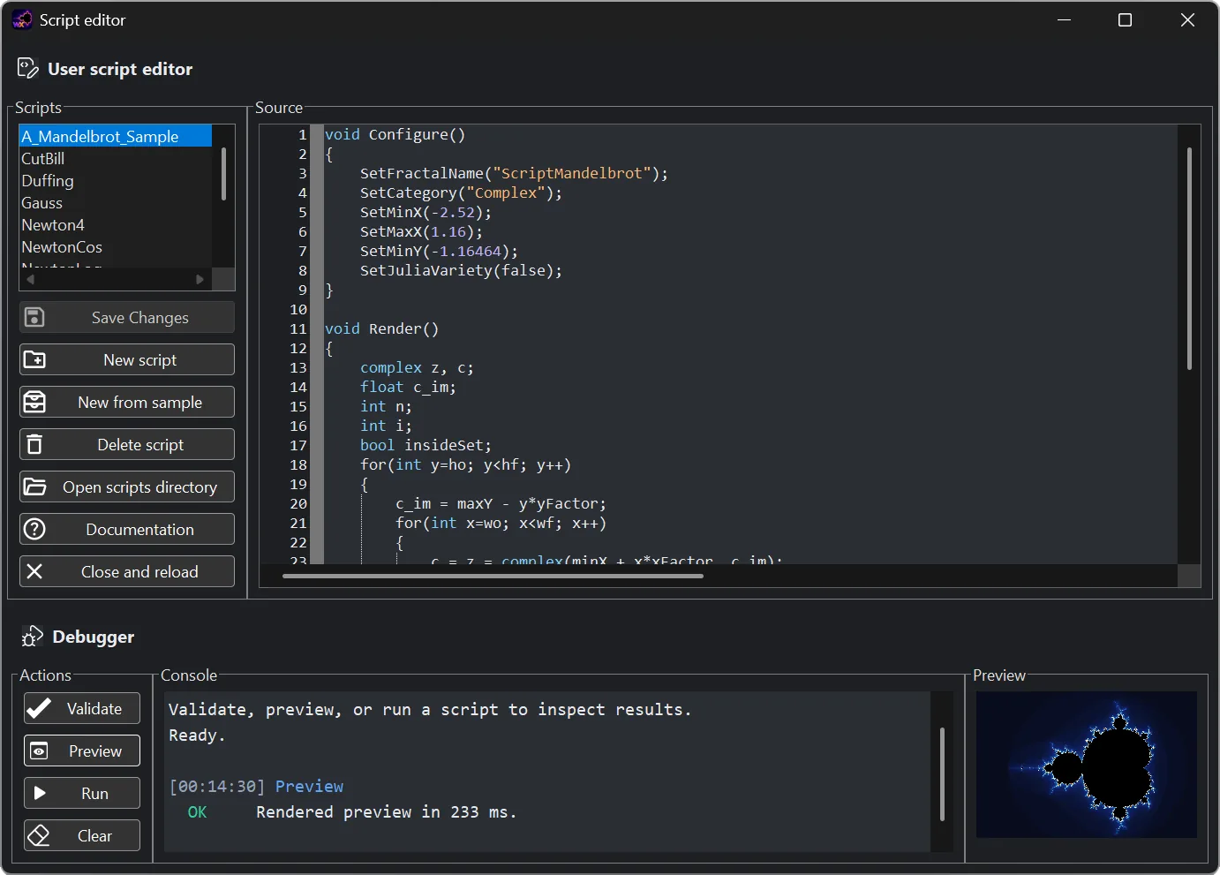Click the Close and reload X icon
The width and height of the screenshot is (1220, 875).
coord(34,571)
